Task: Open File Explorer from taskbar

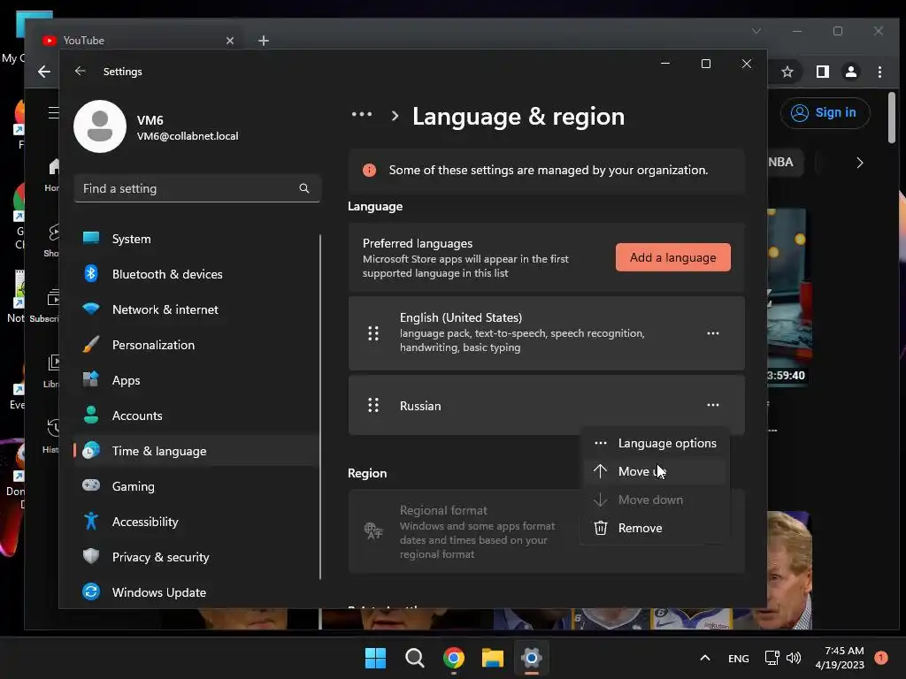Action: 493,658
